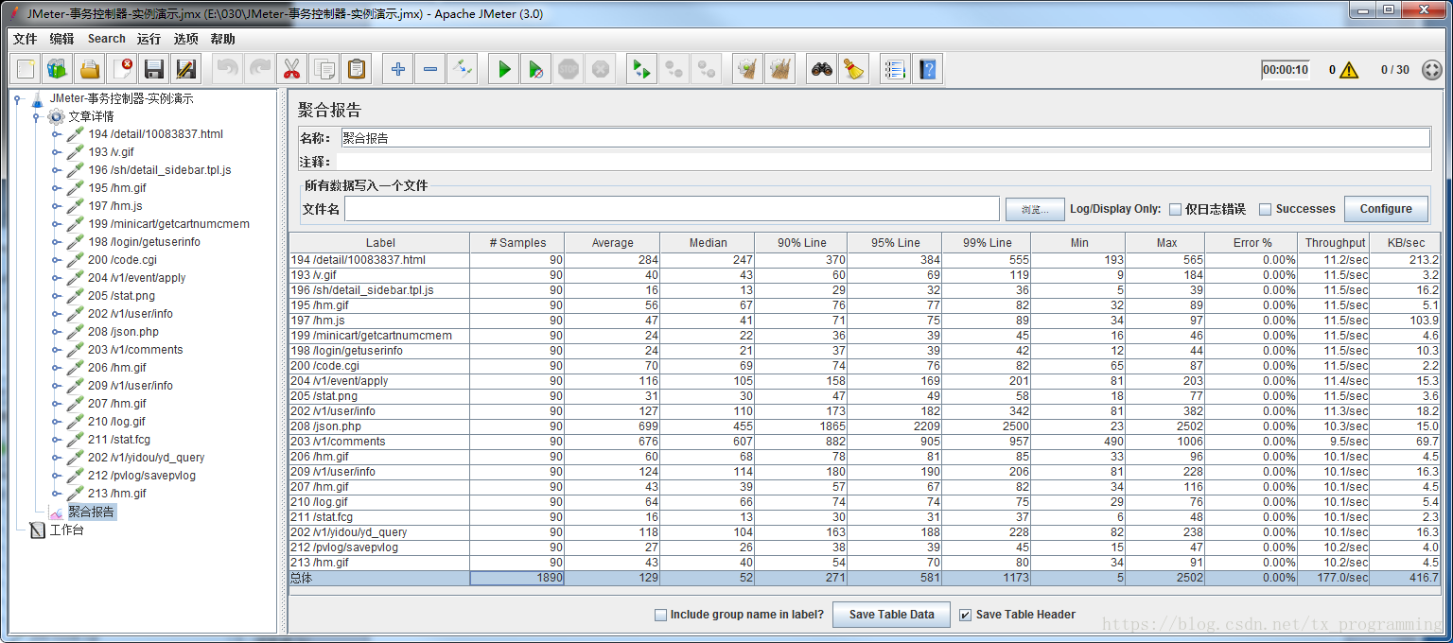Open Search with binoculars icon
This screenshot has width=1453, height=643.
(822, 69)
